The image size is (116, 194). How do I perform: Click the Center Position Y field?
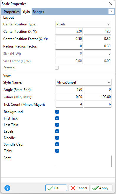point(97,31)
